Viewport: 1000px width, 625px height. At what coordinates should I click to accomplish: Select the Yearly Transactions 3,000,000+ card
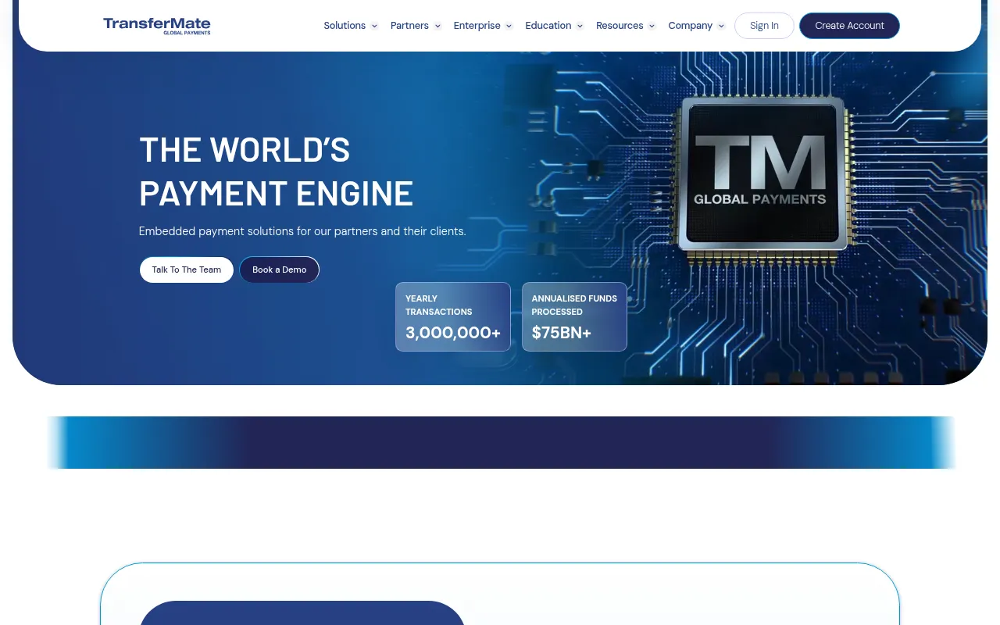[453, 316]
